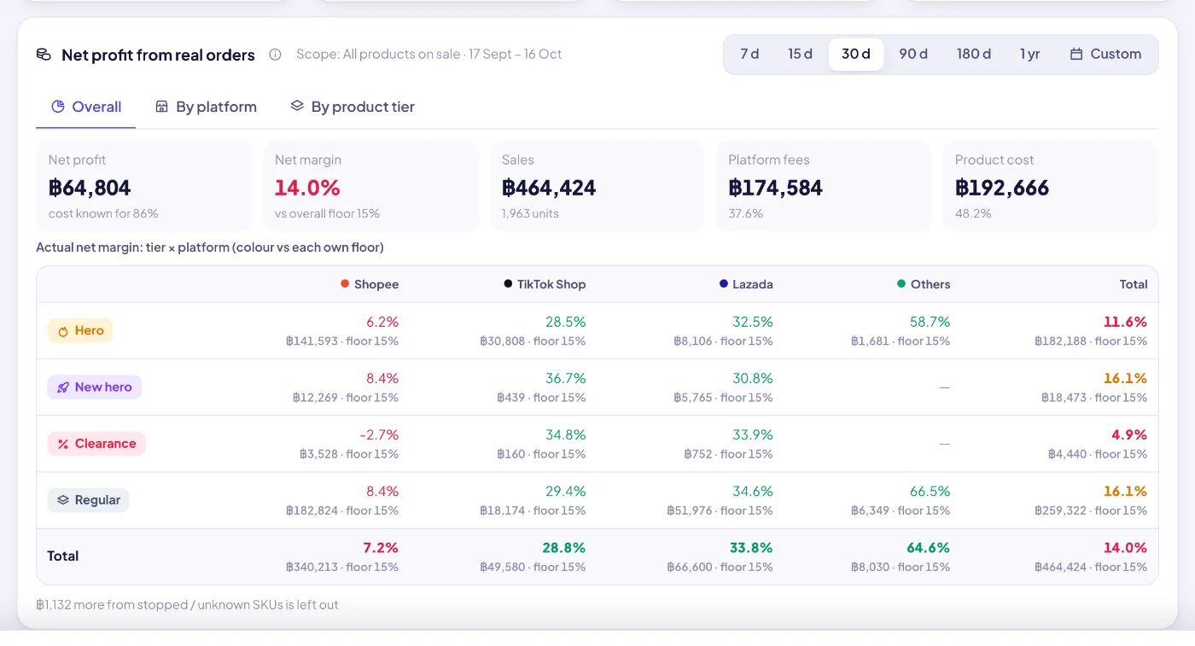This screenshot has width=1195, height=646.
Task: Switch to the By platform tab
Action: pos(206,108)
